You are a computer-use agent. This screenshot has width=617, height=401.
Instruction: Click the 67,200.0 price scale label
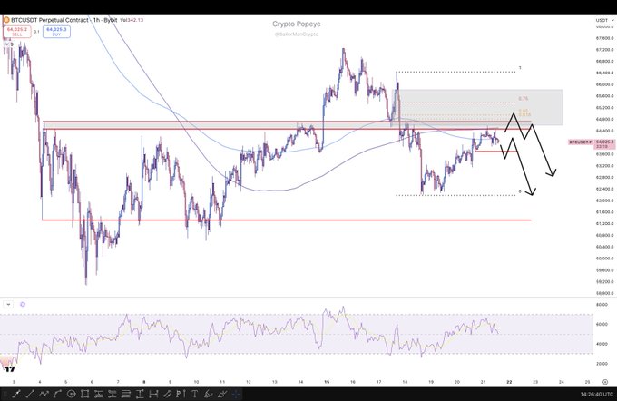(605, 50)
